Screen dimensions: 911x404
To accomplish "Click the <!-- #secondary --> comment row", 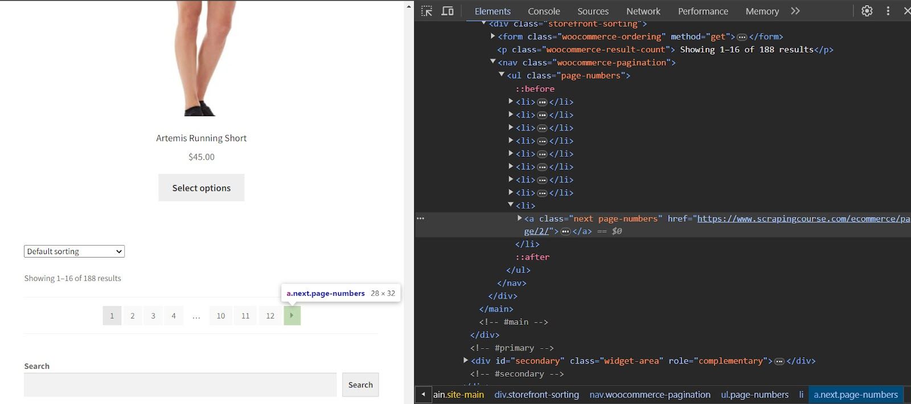I will click(517, 374).
